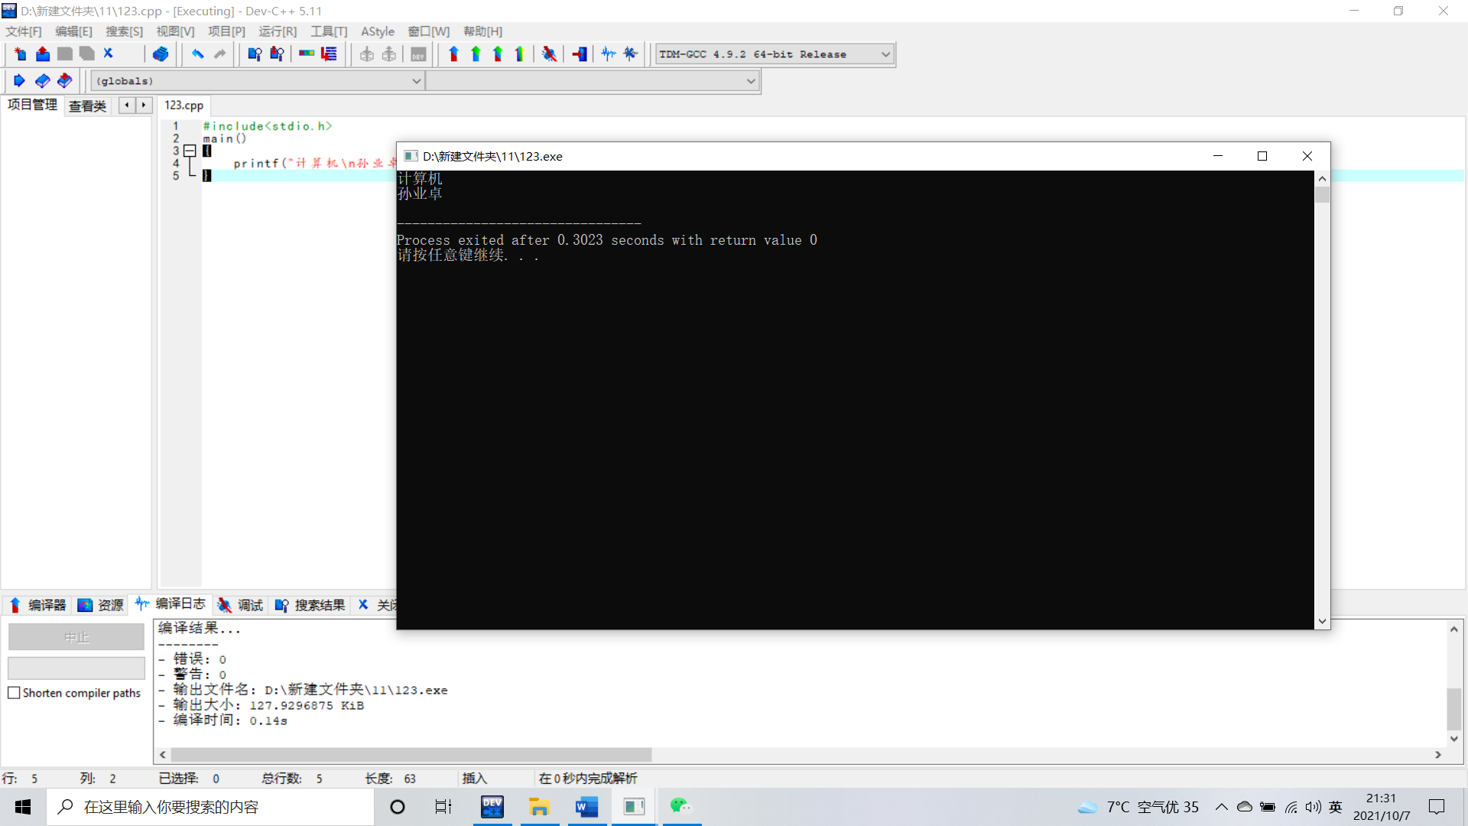
Task: Toggle Shorten compiler paths checkbox
Action: (x=14, y=693)
